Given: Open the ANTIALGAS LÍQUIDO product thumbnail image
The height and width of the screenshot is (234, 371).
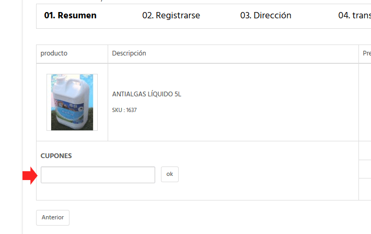Looking at the screenshot, I should click(72, 102).
